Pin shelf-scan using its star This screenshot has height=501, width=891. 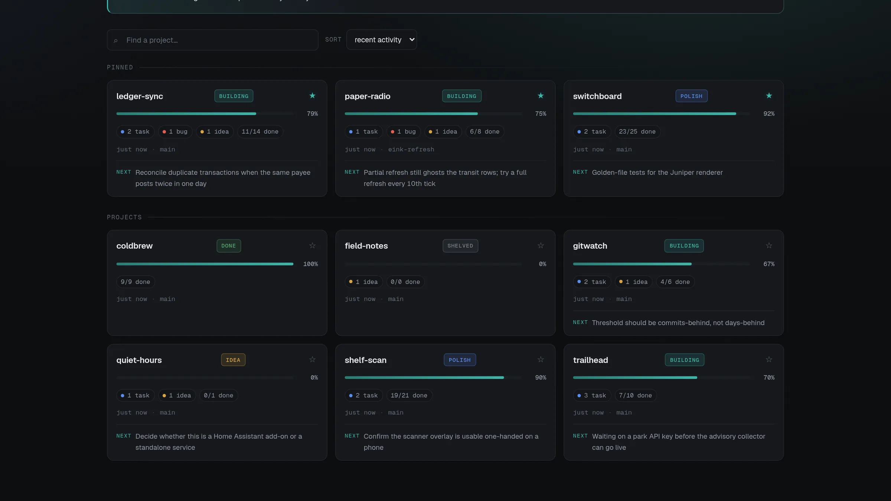(x=541, y=360)
